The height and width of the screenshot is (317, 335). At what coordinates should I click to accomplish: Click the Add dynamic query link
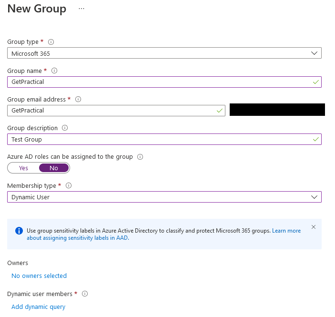[x=38, y=307]
